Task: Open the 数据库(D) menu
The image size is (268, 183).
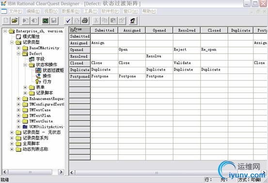Action: coord(70,11)
